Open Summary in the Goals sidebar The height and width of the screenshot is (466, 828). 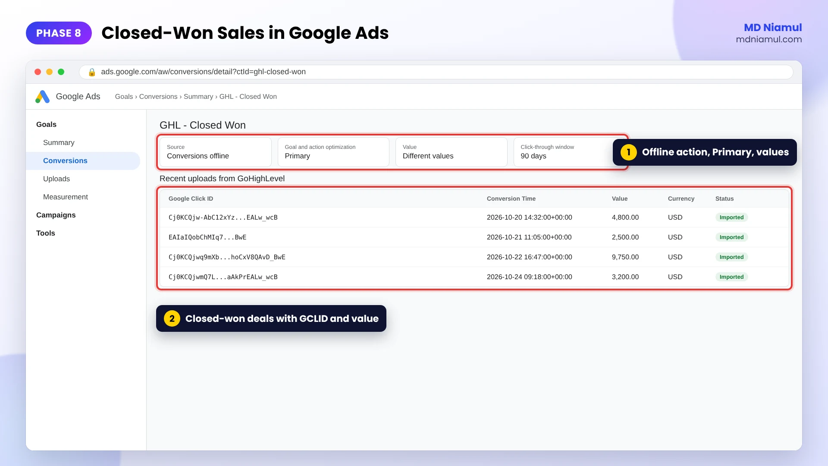pos(59,142)
